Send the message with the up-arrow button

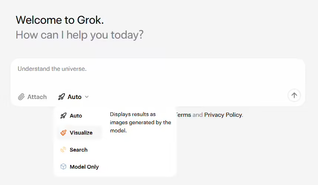coord(294,95)
